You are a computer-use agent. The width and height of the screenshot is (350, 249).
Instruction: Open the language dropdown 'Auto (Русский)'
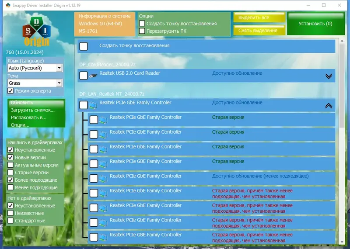(x=35, y=68)
